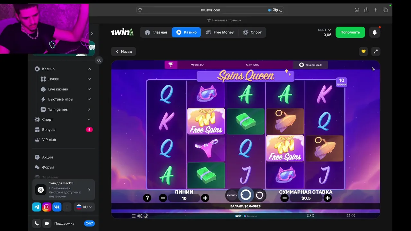The width and height of the screenshot is (411, 231).
Task: Open USDT currency dropdown
Action: pos(324,30)
